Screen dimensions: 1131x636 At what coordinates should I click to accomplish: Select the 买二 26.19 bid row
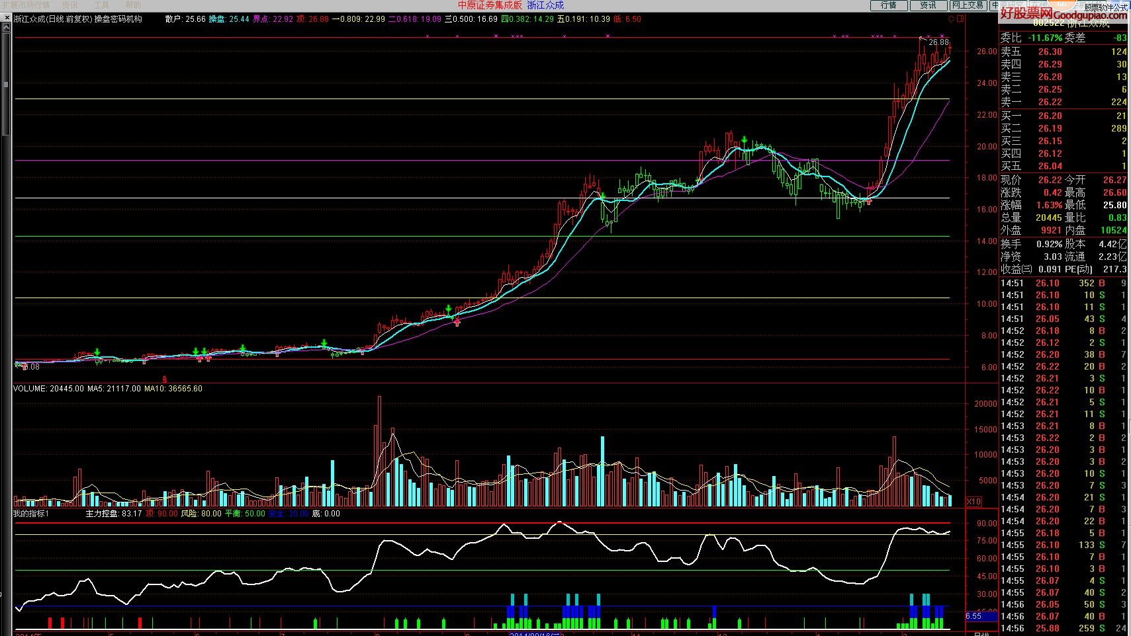click(1063, 128)
